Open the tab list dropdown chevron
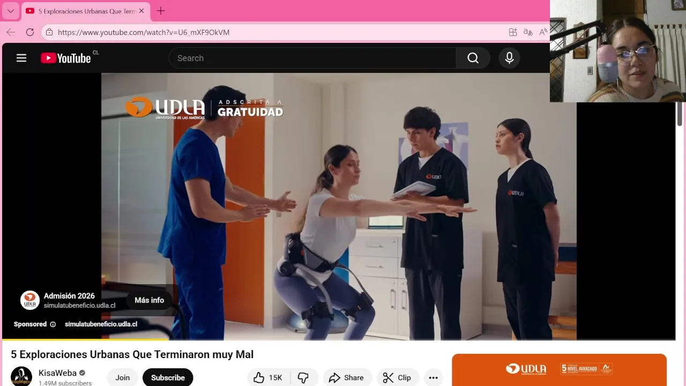 [10, 11]
